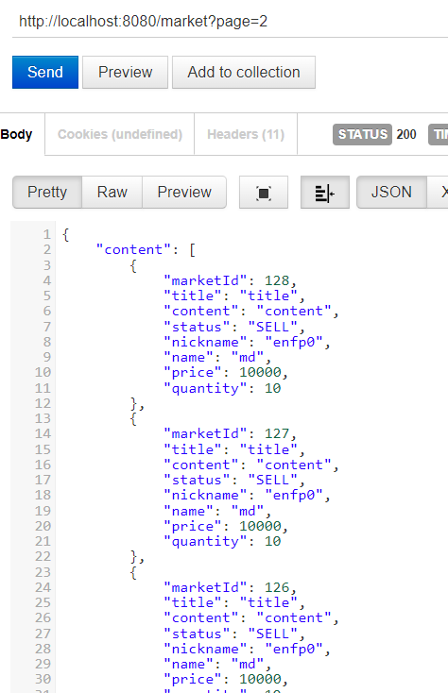The width and height of the screenshot is (448, 693).
Task: Click "price" key on line 20
Action: click(x=193, y=526)
